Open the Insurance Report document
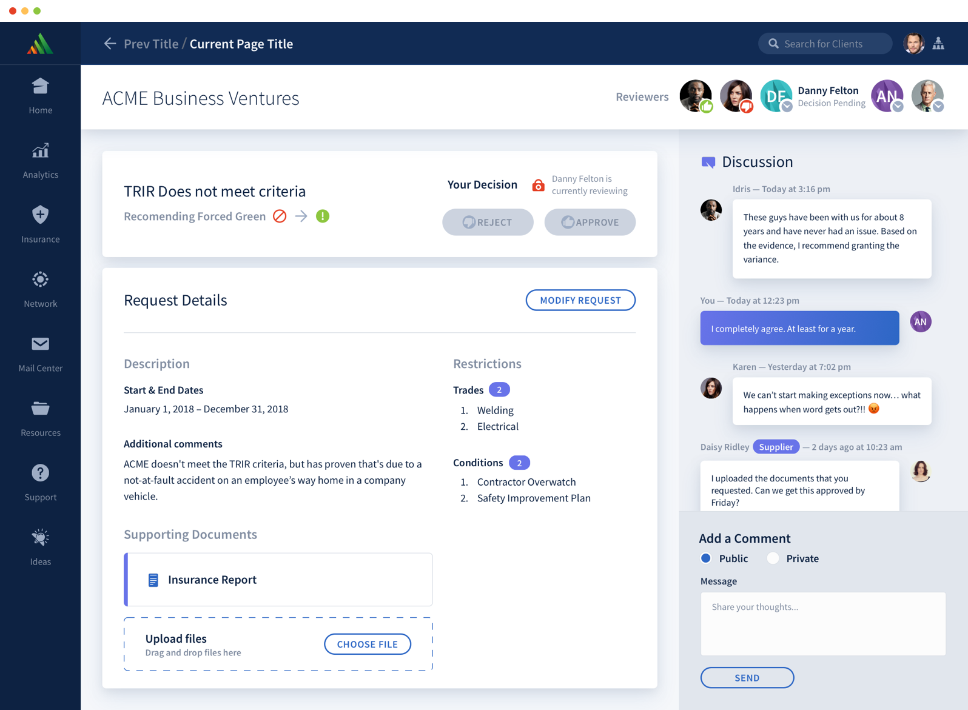 click(278, 580)
